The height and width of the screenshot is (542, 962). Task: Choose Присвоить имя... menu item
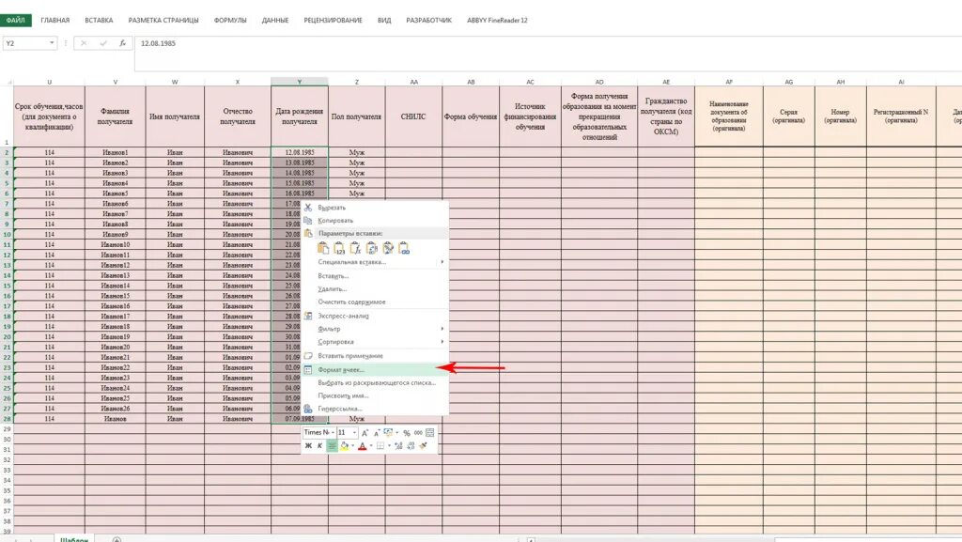click(x=375, y=395)
